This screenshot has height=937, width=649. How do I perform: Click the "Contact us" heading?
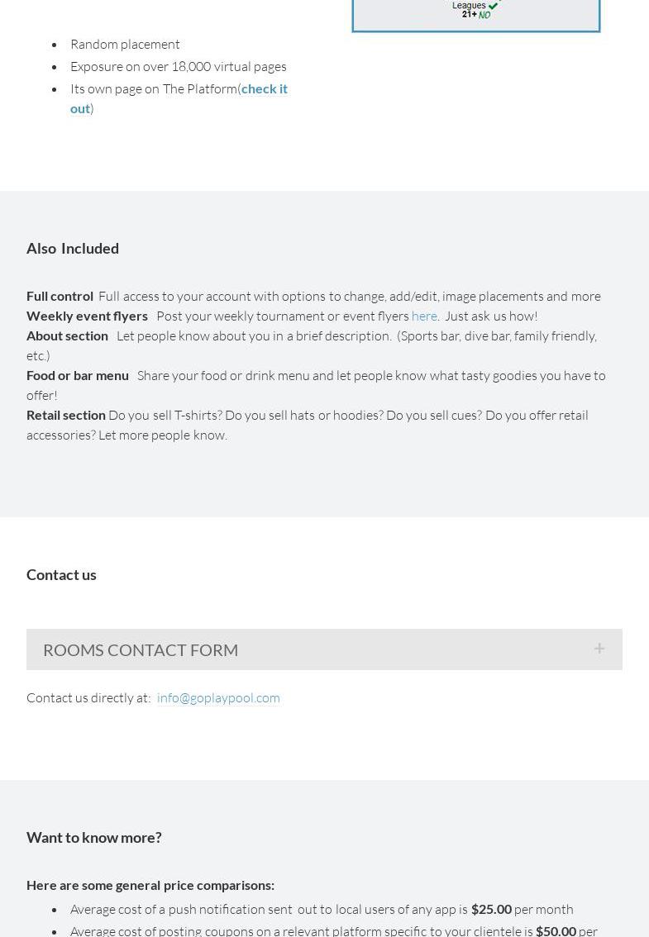click(x=61, y=574)
